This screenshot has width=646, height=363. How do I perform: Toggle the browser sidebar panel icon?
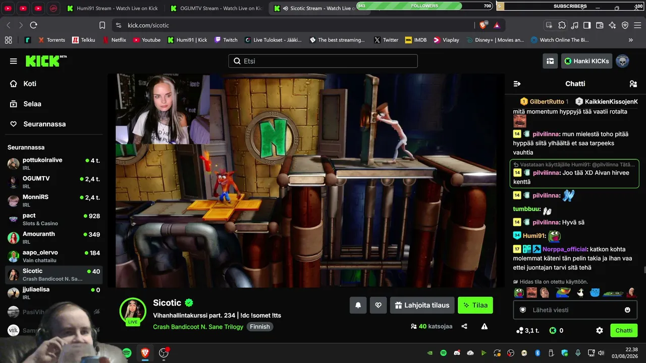click(587, 25)
